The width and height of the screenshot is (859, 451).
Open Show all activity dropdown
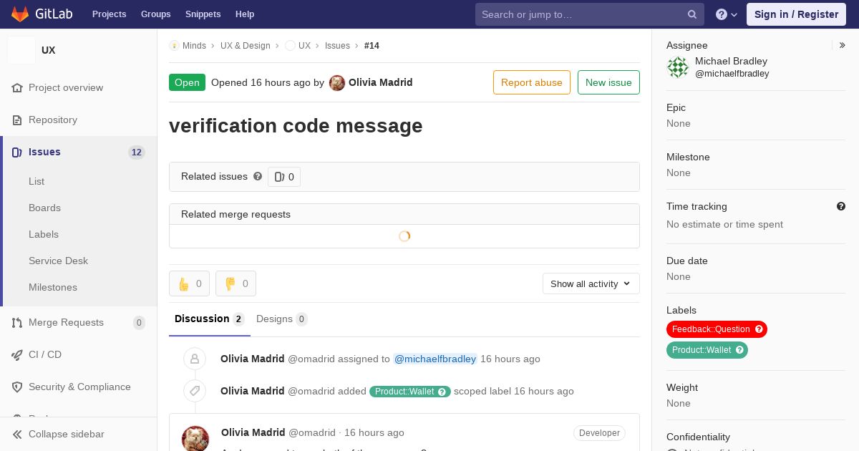[591, 283]
